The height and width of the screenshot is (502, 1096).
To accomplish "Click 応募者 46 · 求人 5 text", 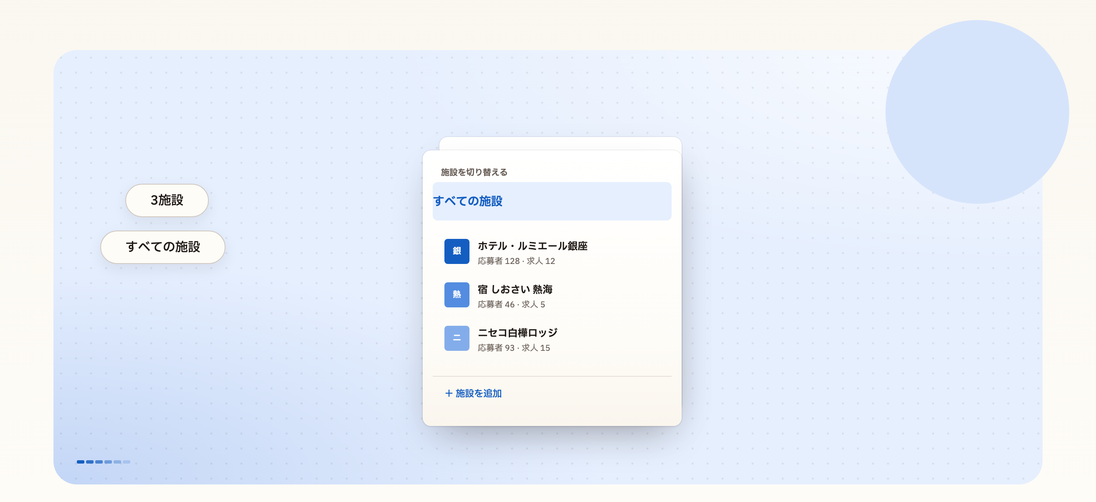I will (x=511, y=304).
